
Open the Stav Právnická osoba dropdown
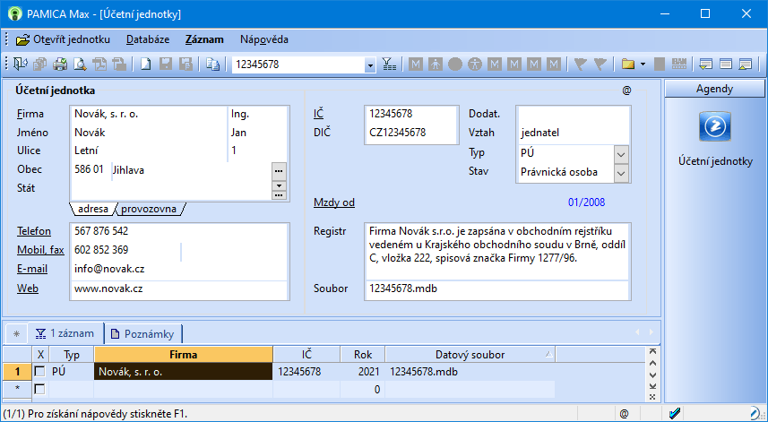click(621, 173)
